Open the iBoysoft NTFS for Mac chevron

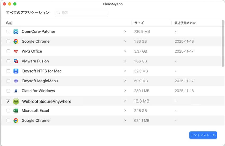pos(125,71)
